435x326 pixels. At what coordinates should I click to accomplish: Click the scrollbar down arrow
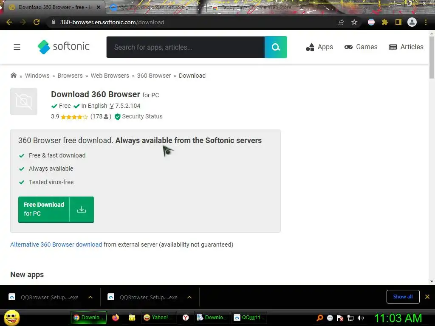pyautogui.click(x=432, y=281)
